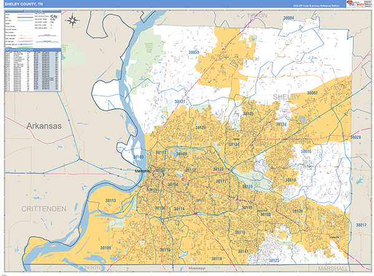Click the ZIP code label 38106
Screen dimensions: 374x276
pos(160,208)
